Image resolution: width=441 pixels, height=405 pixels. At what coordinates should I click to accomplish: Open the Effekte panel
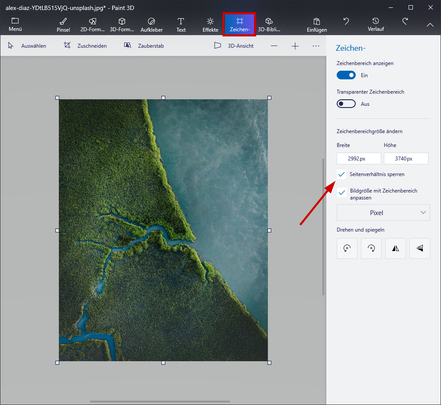tap(210, 25)
